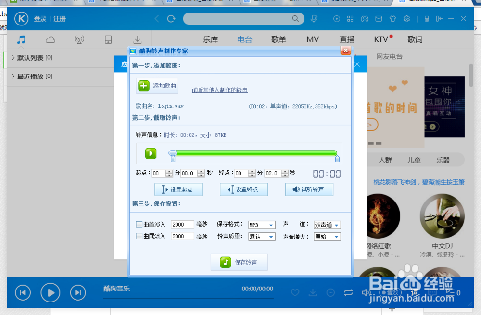Click the 设置终点 button
Screen dimensions: 481x315
[243, 189]
